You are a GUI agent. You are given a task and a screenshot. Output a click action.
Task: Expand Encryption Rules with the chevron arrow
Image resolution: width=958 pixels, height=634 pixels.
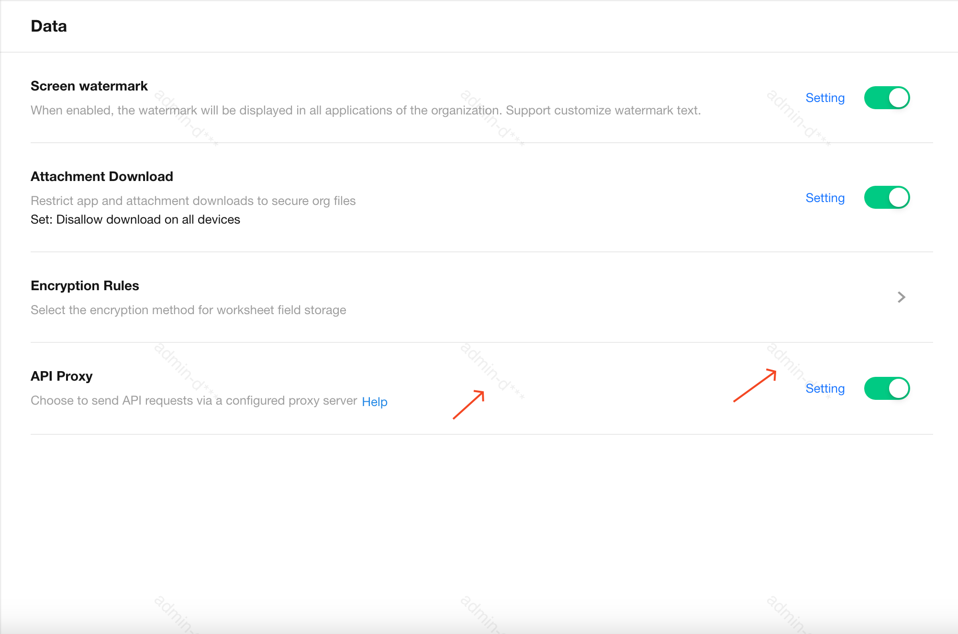pos(902,297)
